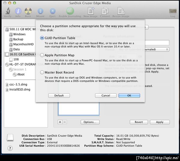Confirm partition scheme with OK
Screen dimensions: 180x161
(x=129, y=95)
